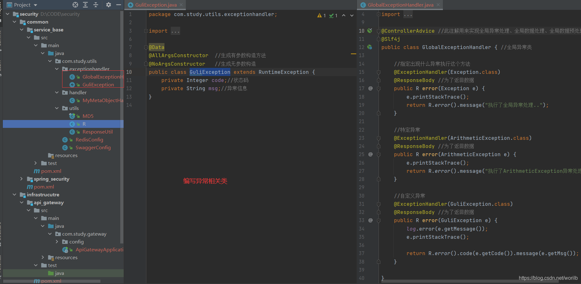Expand the config package under com.study.gateway
Image resolution: width=581 pixels, height=284 pixels.
click(57, 242)
